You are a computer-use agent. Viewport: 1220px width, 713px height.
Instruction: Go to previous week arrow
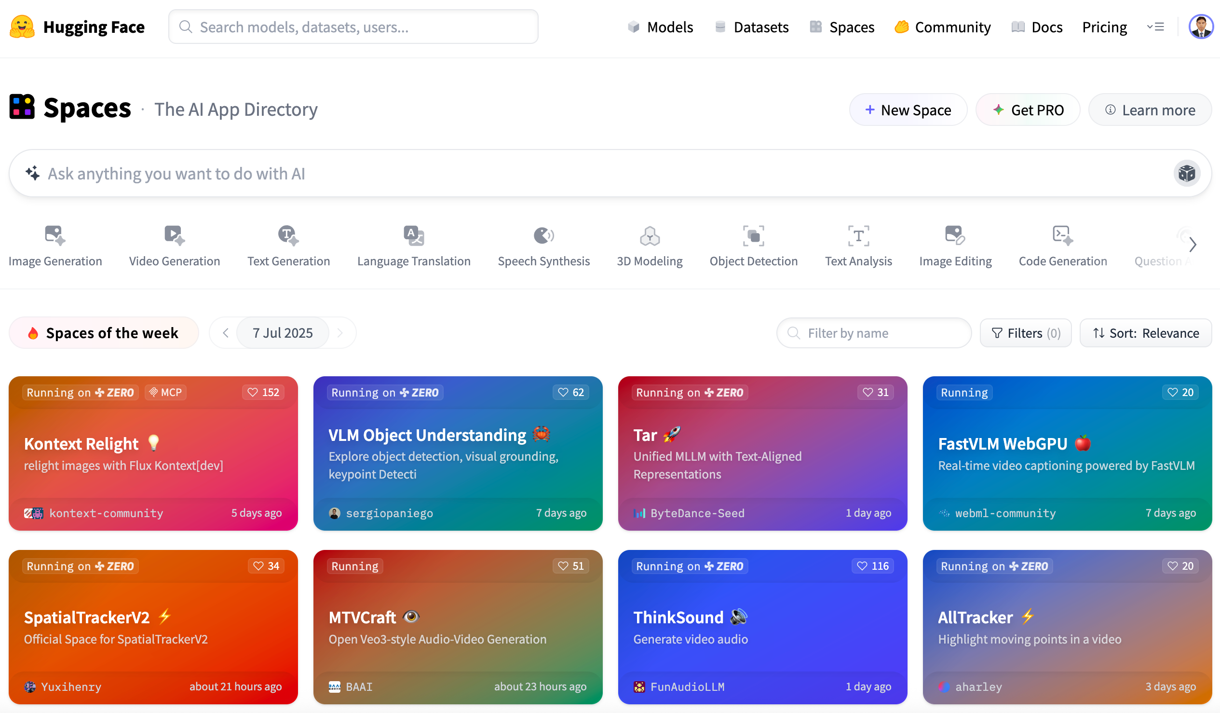pyautogui.click(x=226, y=333)
